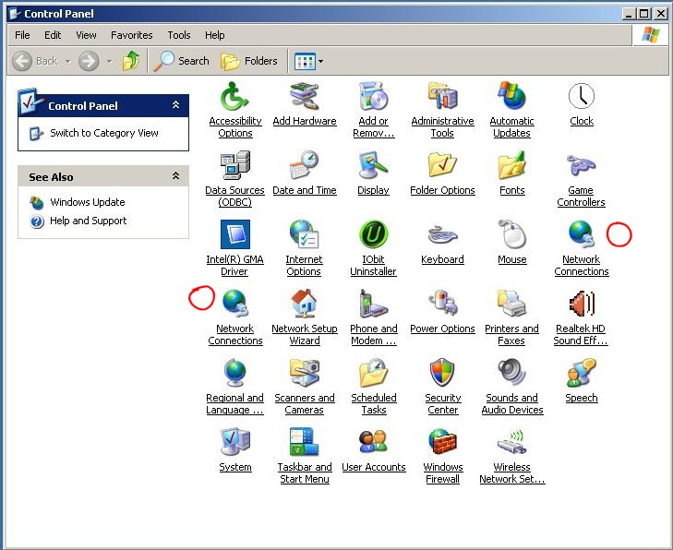The image size is (673, 550).
Task: Open Realtek HD Sound Effect Manager
Action: point(581,305)
